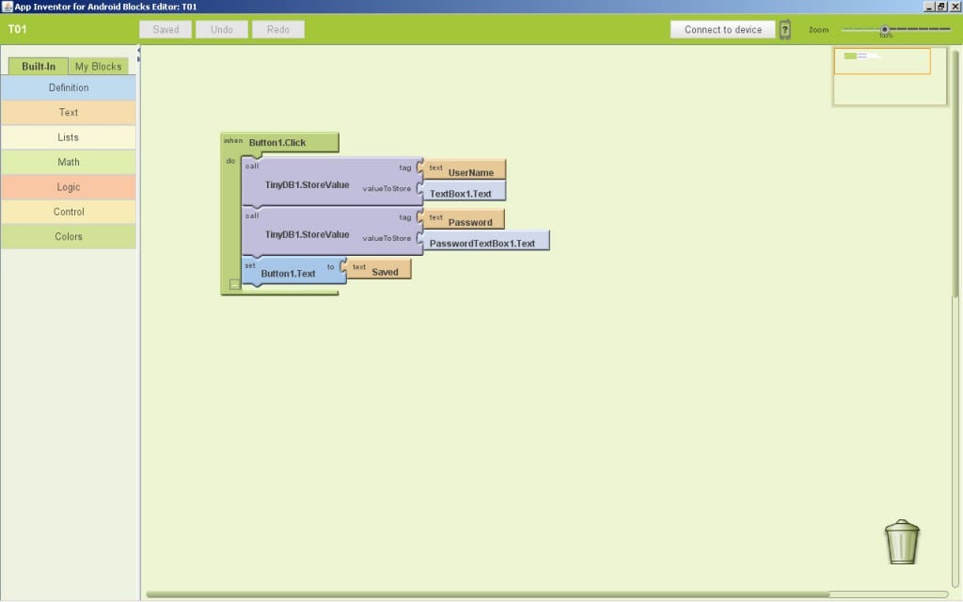Viewport: 963px width, 602px height.
Task: Select the Built-In tab
Action: (x=39, y=67)
